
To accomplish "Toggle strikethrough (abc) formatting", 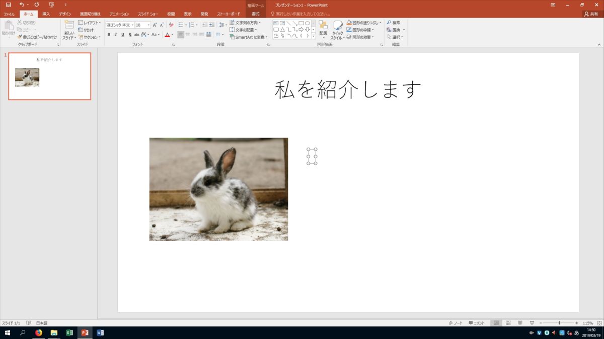I will click(x=137, y=35).
